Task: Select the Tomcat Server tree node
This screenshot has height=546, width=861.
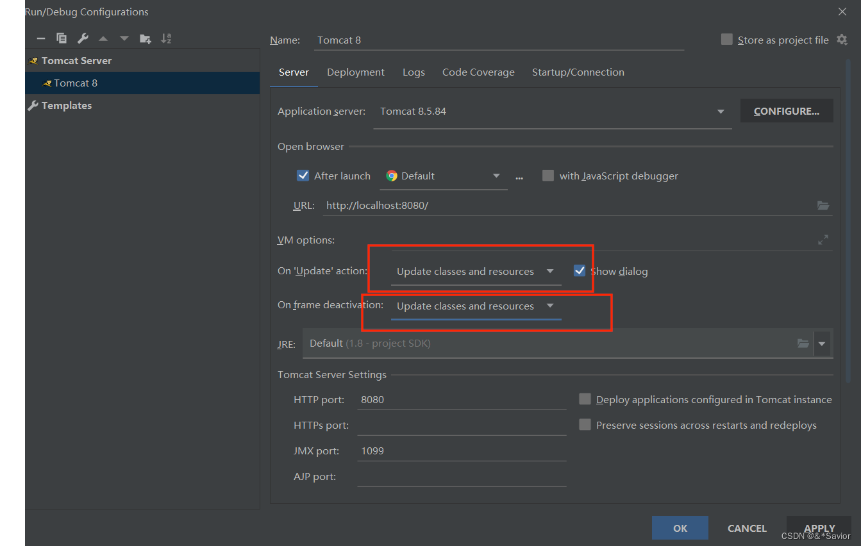Action: pyautogui.click(x=77, y=61)
